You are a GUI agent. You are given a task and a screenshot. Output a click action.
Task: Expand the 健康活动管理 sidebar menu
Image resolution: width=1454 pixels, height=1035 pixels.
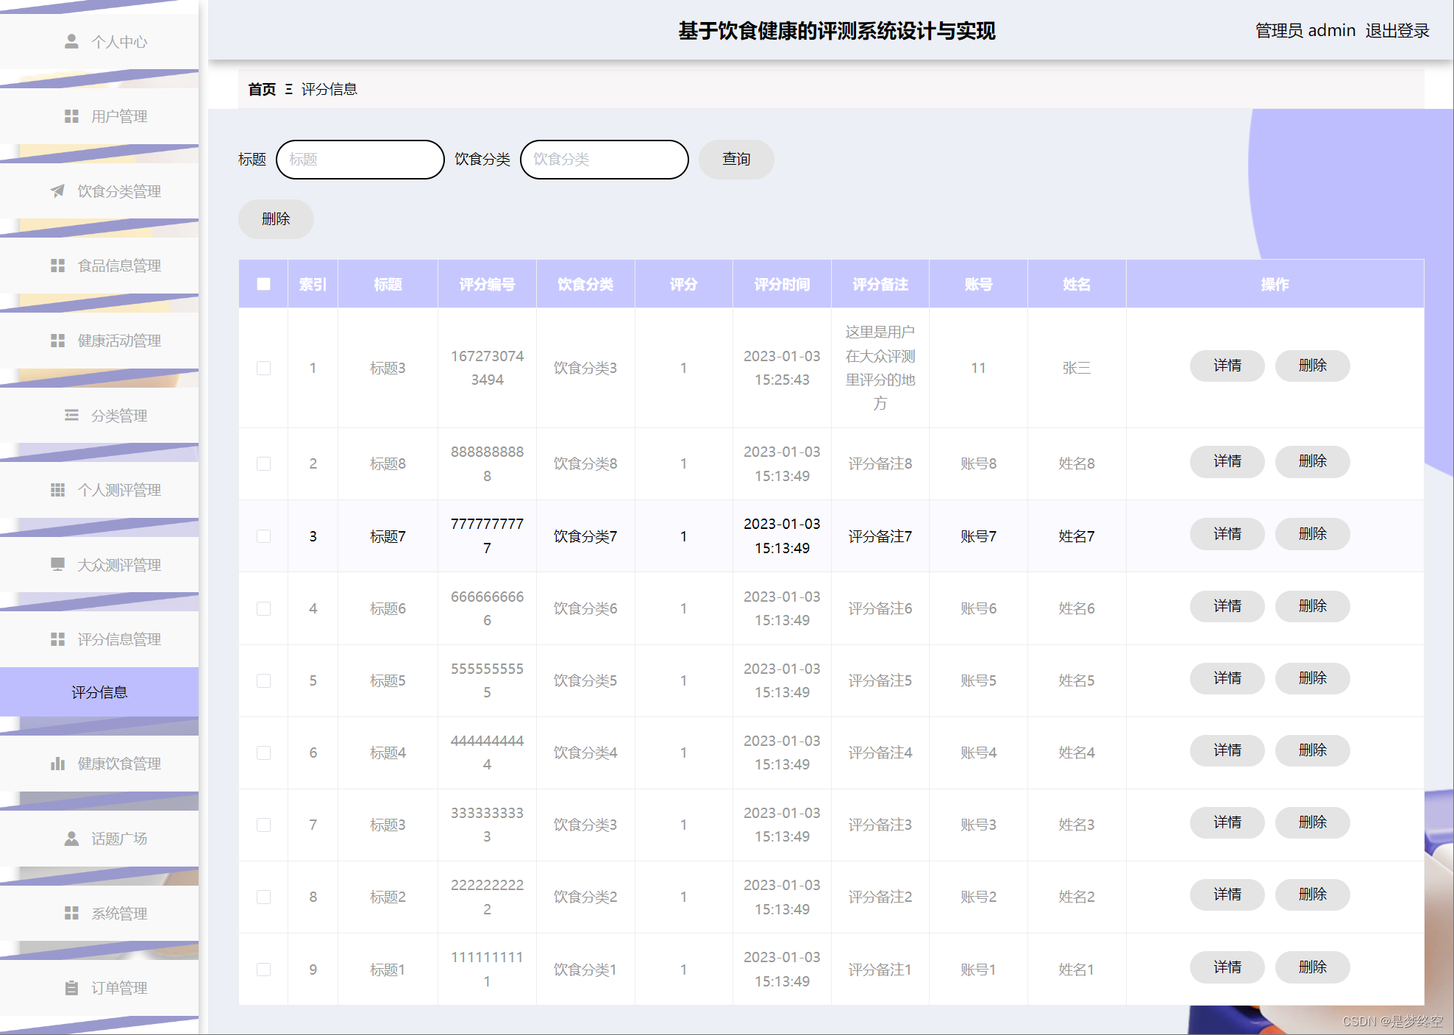coord(99,341)
